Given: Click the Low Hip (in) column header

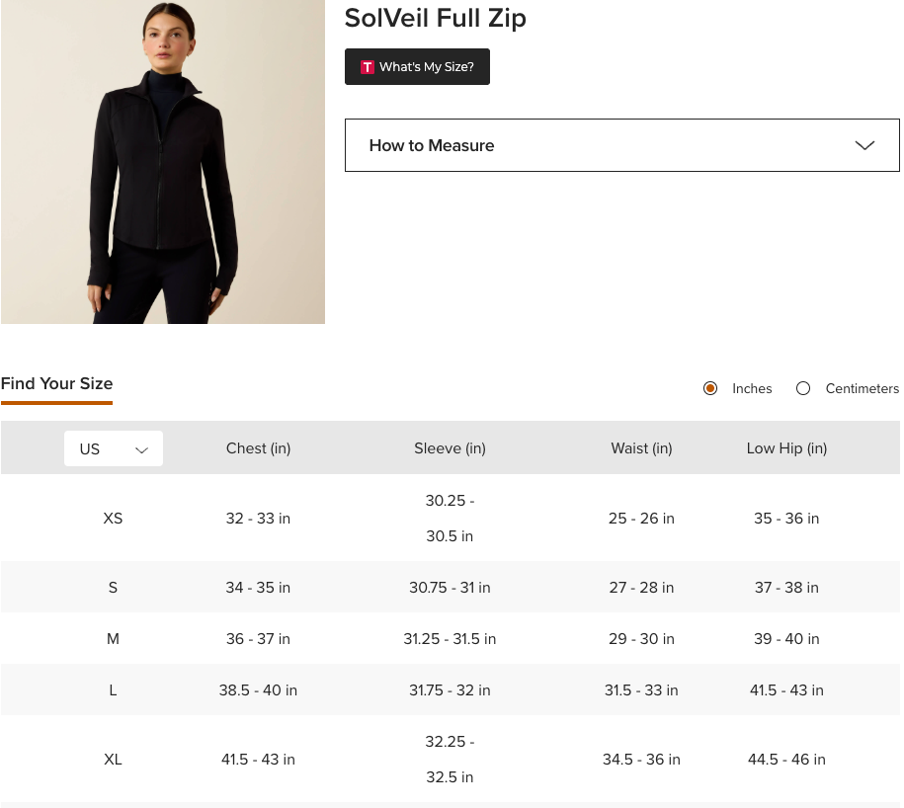Looking at the screenshot, I should tap(786, 448).
